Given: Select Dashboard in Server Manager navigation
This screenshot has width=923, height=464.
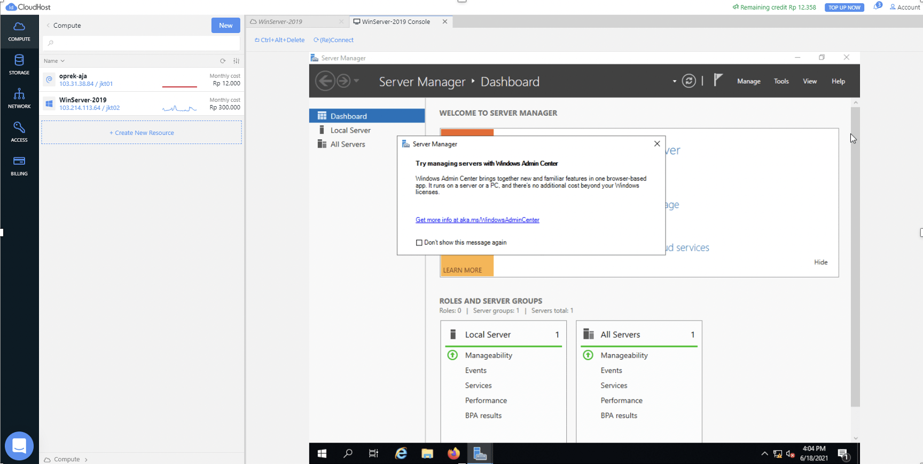Looking at the screenshot, I should coord(367,116).
